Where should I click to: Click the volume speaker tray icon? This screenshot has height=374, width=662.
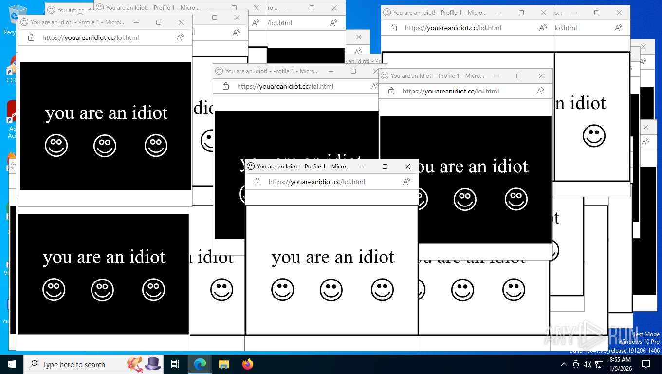point(588,364)
